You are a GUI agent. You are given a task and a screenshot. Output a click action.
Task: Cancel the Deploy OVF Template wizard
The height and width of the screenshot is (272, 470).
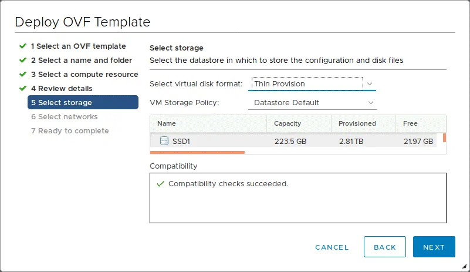click(x=332, y=247)
